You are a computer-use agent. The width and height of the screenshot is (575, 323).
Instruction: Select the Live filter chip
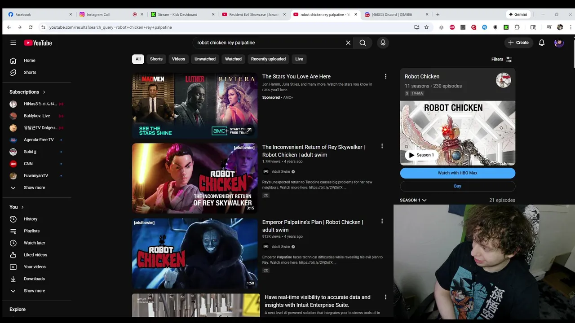pos(299,59)
